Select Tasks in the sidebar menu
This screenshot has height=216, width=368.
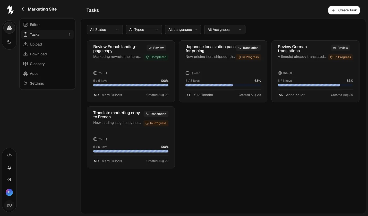pos(47,34)
